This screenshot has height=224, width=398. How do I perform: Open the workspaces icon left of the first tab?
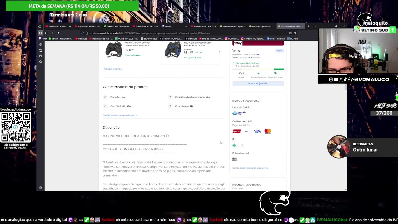tap(40, 26)
